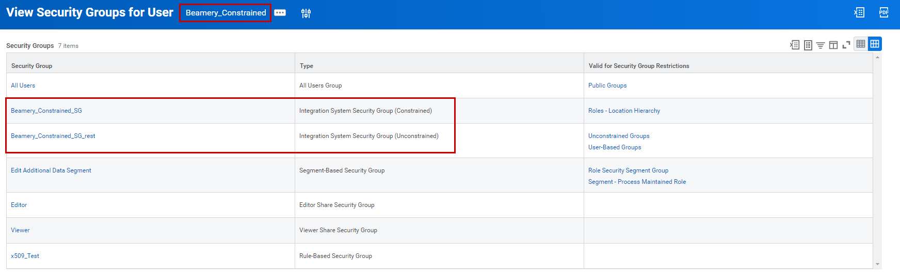The height and width of the screenshot is (276, 900).
Task: Click the 'Security Groups' table title
Action: coord(30,46)
